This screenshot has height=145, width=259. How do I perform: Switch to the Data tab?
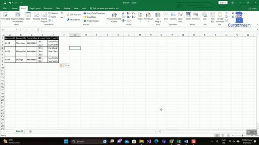point(58,8)
